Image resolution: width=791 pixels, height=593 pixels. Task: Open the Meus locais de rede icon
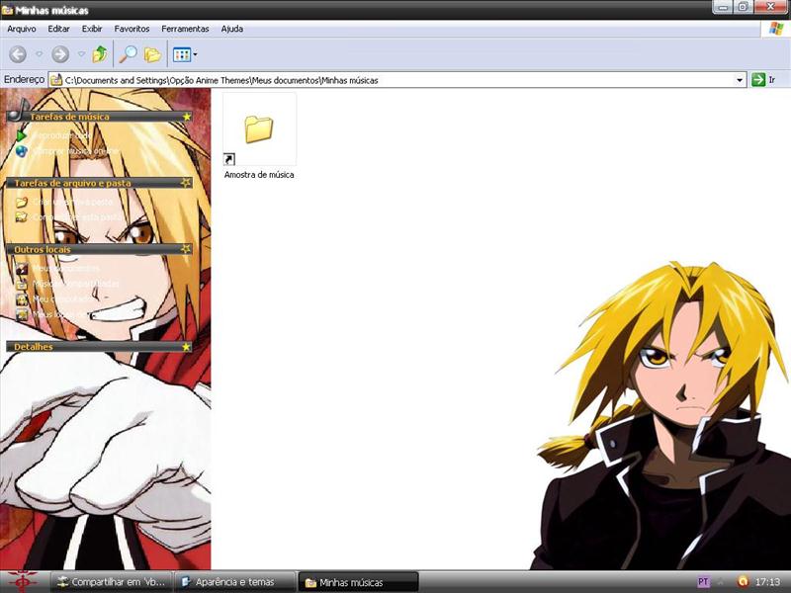(x=21, y=314)
